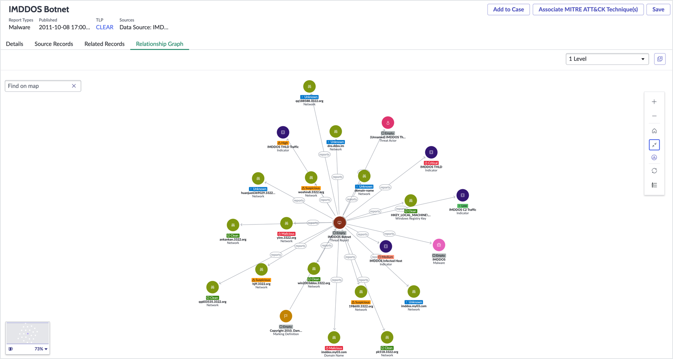Clear the Find on map field

[x=74, y=86]
